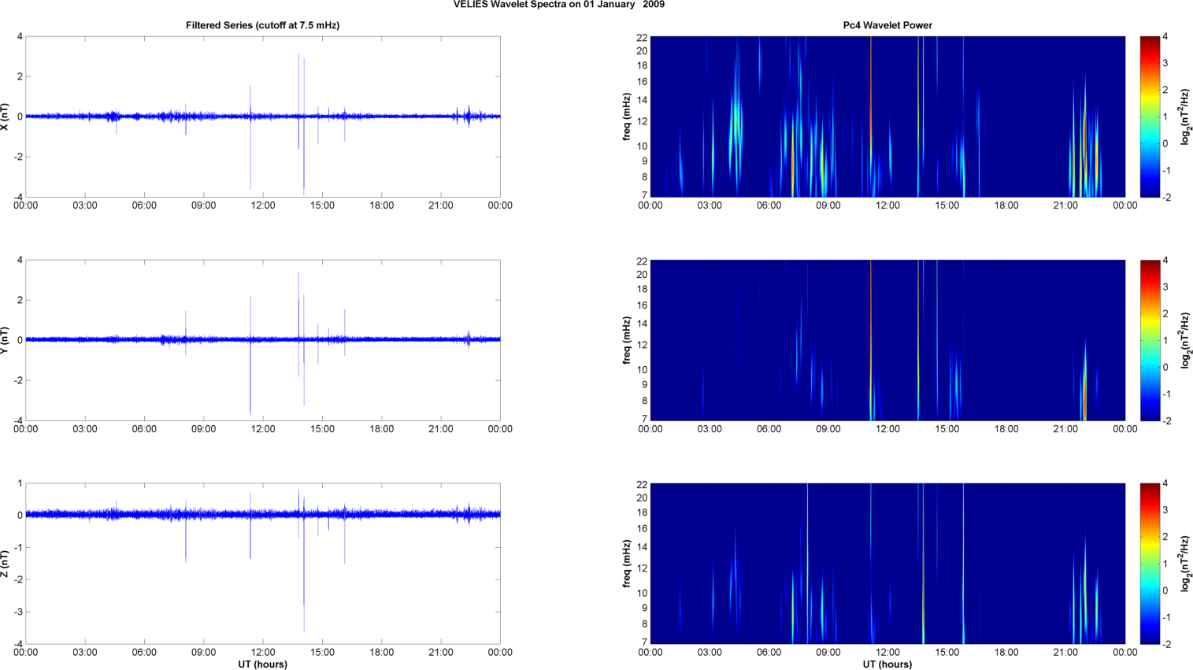
Task: Select the Y (nT) axis label
Action: pos(6,340)
